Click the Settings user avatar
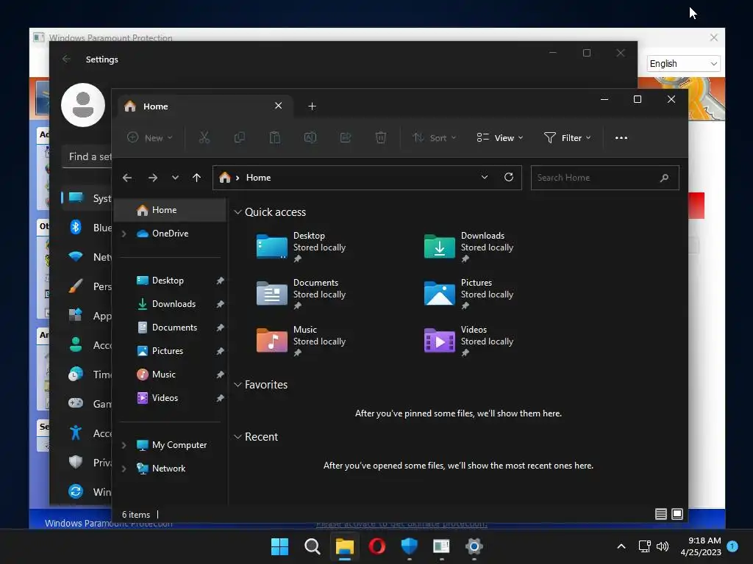Screen dimensions: 753x564 click(x=83, y=105)
